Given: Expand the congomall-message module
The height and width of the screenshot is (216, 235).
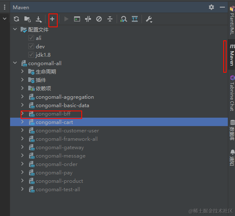Looking at the screenshot, I should (x=22, y=155).
